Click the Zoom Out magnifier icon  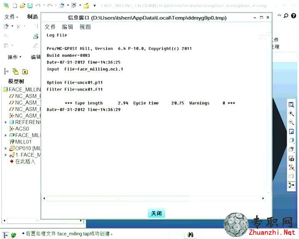(291, 122)
